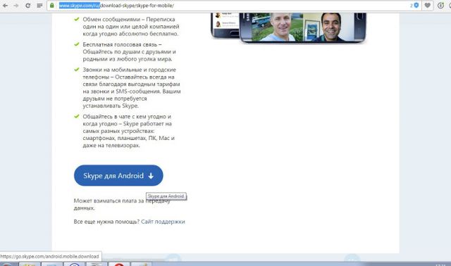Click the Windows Start button

(7, 265)
